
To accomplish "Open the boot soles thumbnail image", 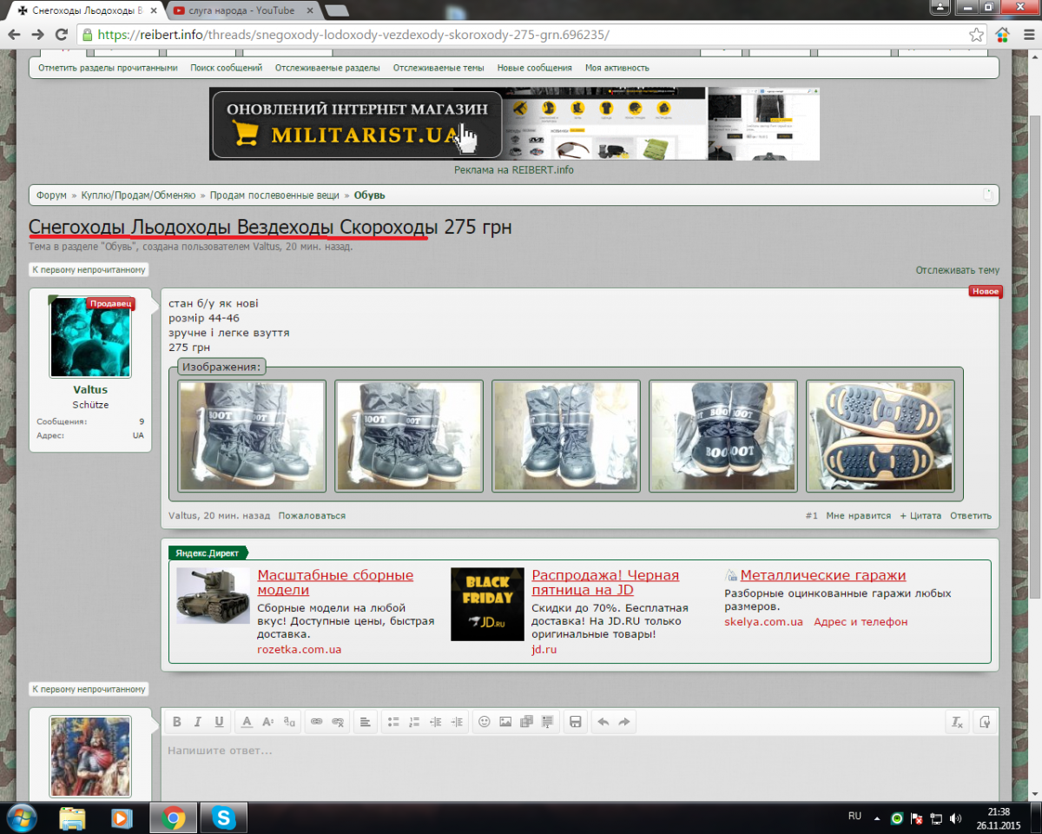I will click(880, 435).
